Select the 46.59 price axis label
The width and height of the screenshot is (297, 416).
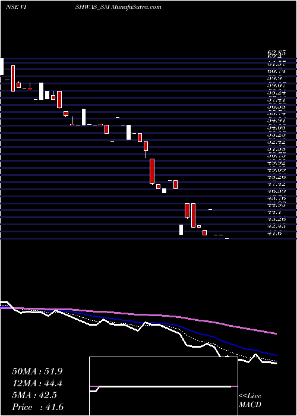276,191
